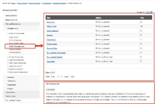Go to Using Joomla! breadcrumb link

click(22, 3)
